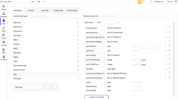Click the fields list vertical scrollbar

(x=174, y=59)
